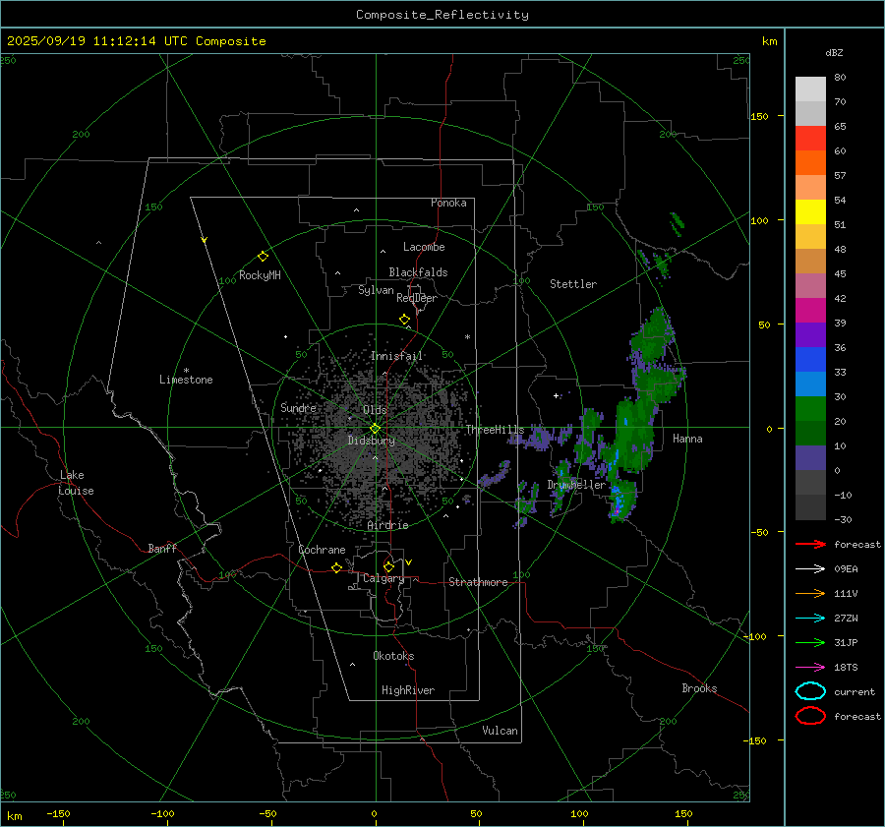Click the red forecast ellipse icon
Viewport: 885px width, 827px height.
coord(810,716)
